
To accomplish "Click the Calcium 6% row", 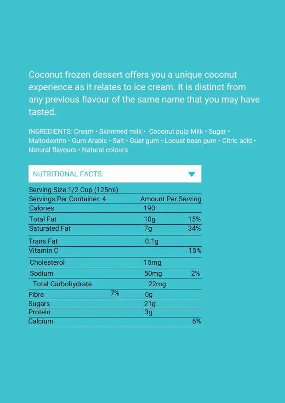I will pos(115,321).
